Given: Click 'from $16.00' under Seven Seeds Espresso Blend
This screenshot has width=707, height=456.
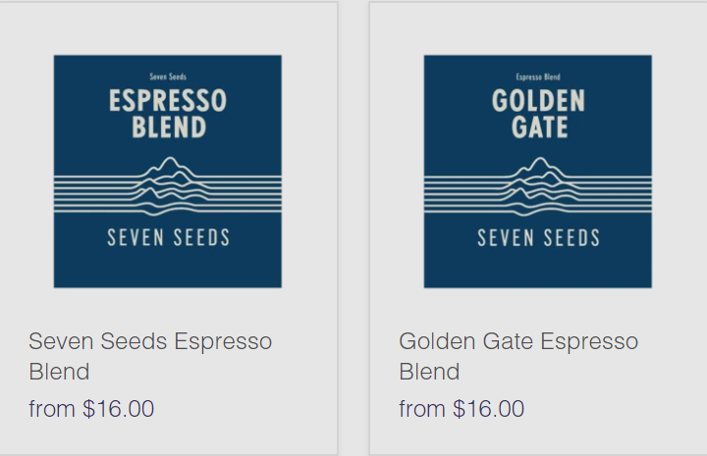Looking at the screenshot, I should coord(91,409).
